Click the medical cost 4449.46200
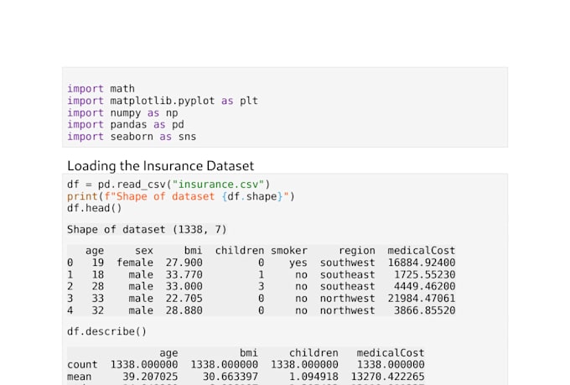 pyautogui.click(x=425, y=286)
